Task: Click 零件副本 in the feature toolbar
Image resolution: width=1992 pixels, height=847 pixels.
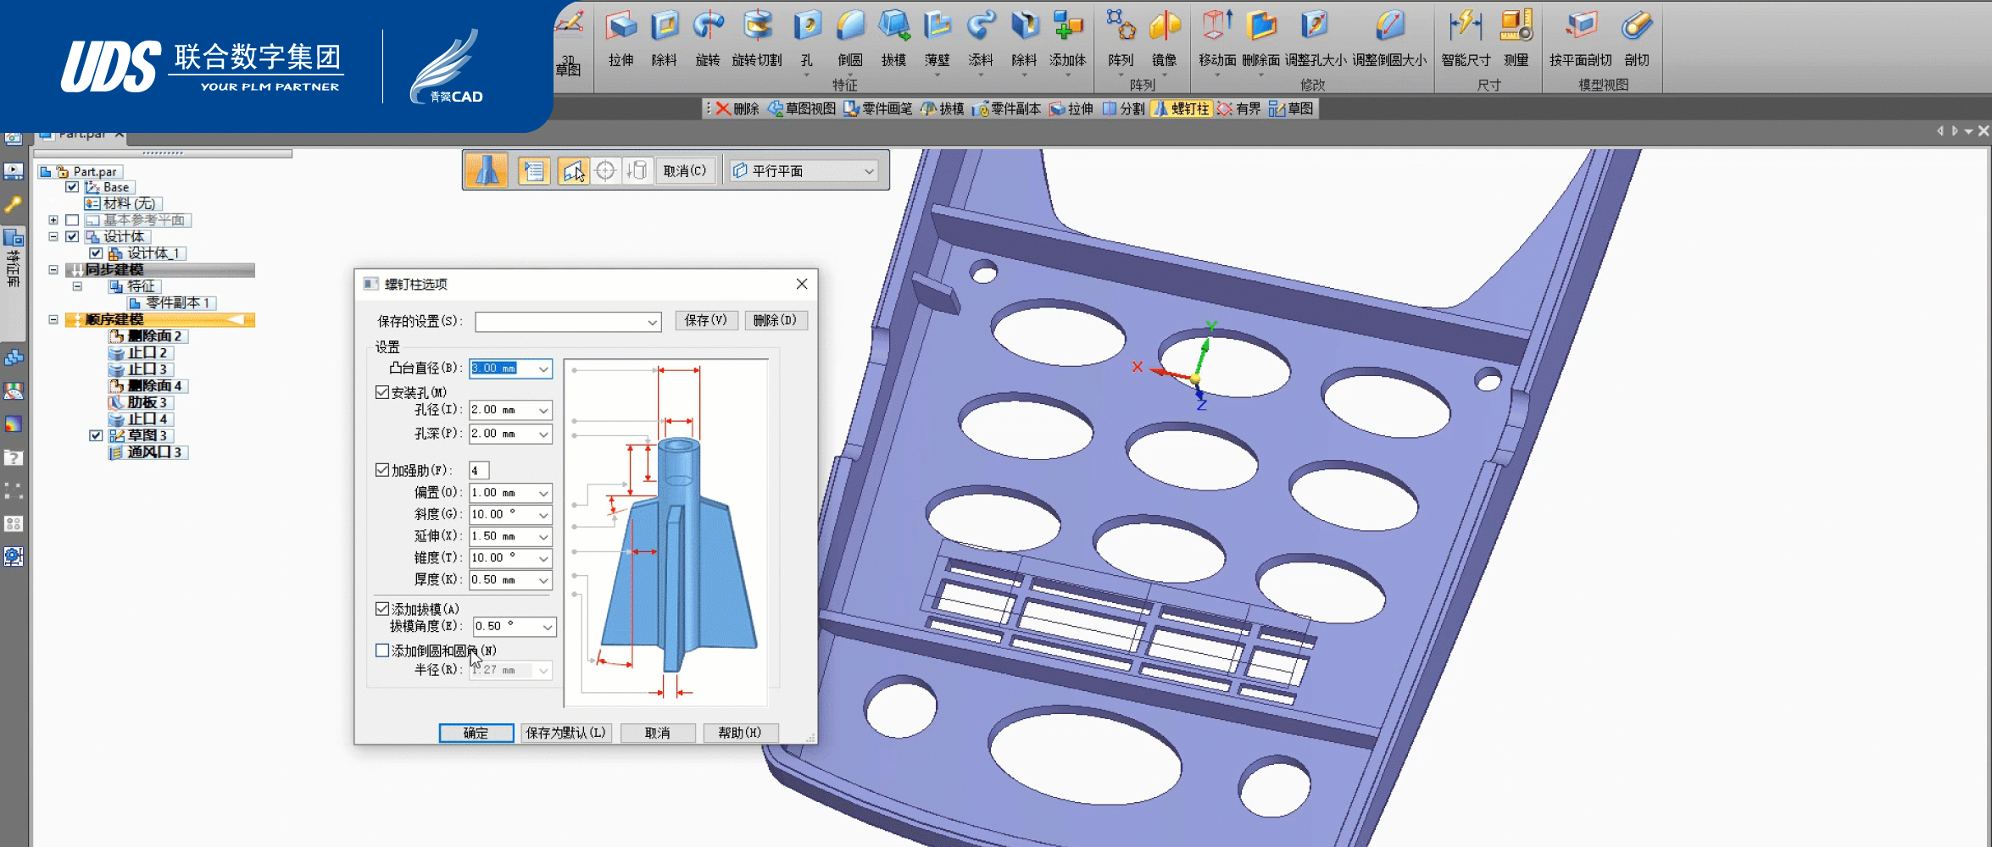Action: (x=1007, y=108)
